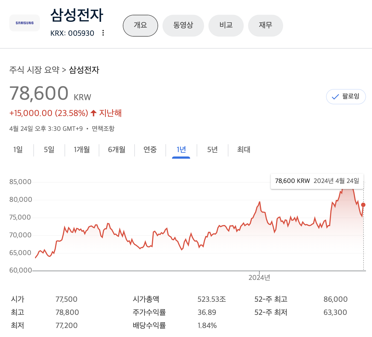372x337 pixels.
Task: Select the 5일 chart range
Action: [x=49, y=150]
